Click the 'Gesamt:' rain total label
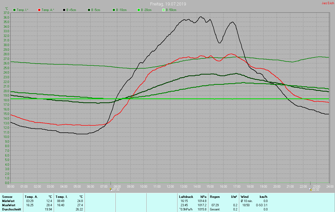The image size is (335, 212). (215, 209)
